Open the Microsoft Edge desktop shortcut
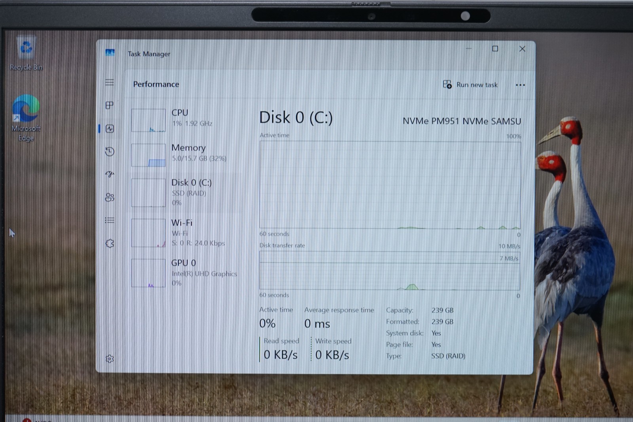This screenshot has width=633, height=422. click(26, 118)
